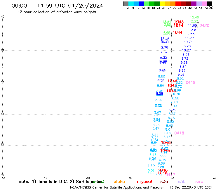Select the pink time label 0419

[191, 82]
